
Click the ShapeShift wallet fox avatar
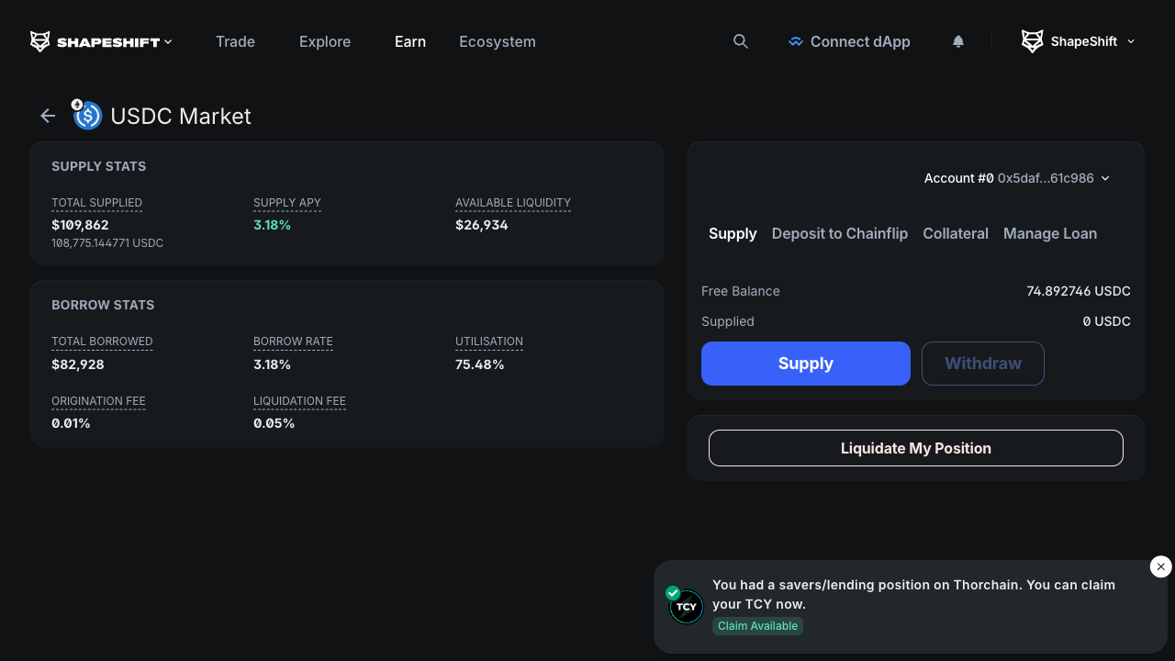pyautogui.click(x=1033, y=41)
